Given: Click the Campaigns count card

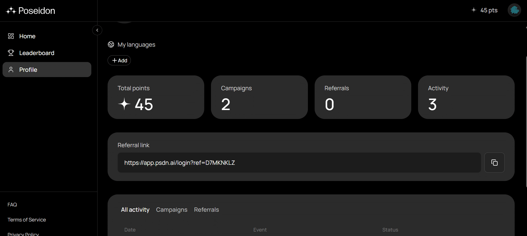Looking at the screenshot, I should point(259,97).
